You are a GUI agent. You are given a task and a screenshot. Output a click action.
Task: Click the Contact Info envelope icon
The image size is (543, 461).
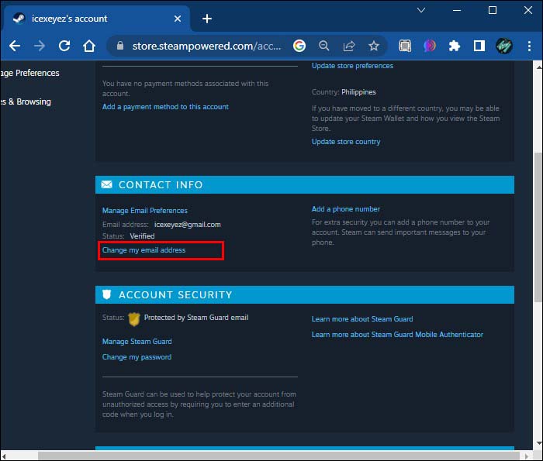[107, 184]
